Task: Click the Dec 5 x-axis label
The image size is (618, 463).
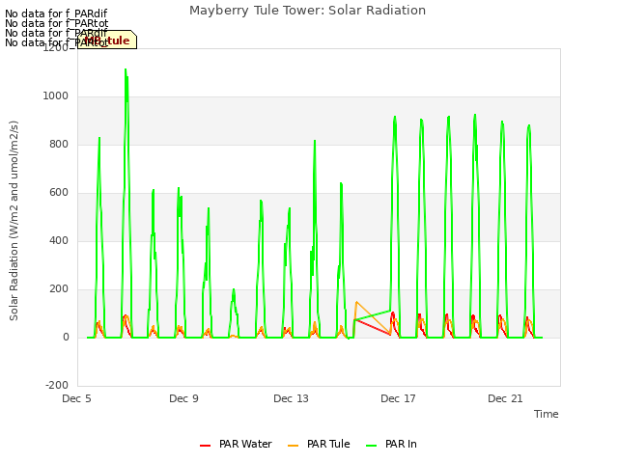Action: pyautogui.click(x=76, y=398)
